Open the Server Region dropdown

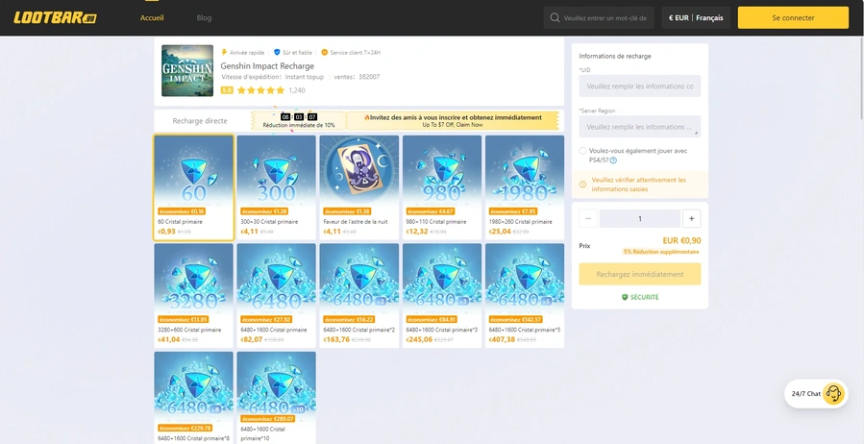(640, 127)
